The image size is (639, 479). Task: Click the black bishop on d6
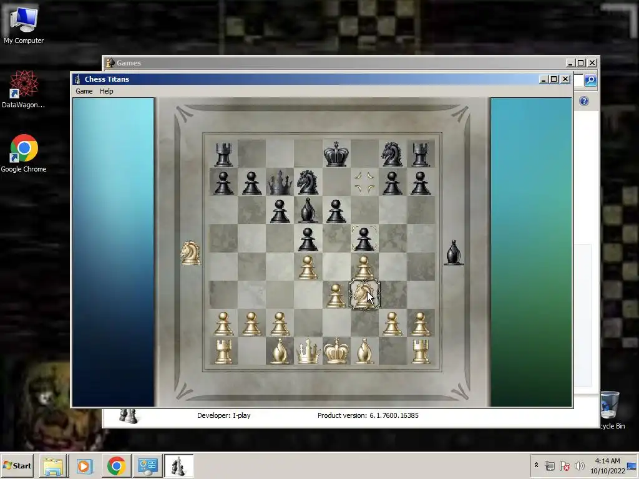[308, 211]
